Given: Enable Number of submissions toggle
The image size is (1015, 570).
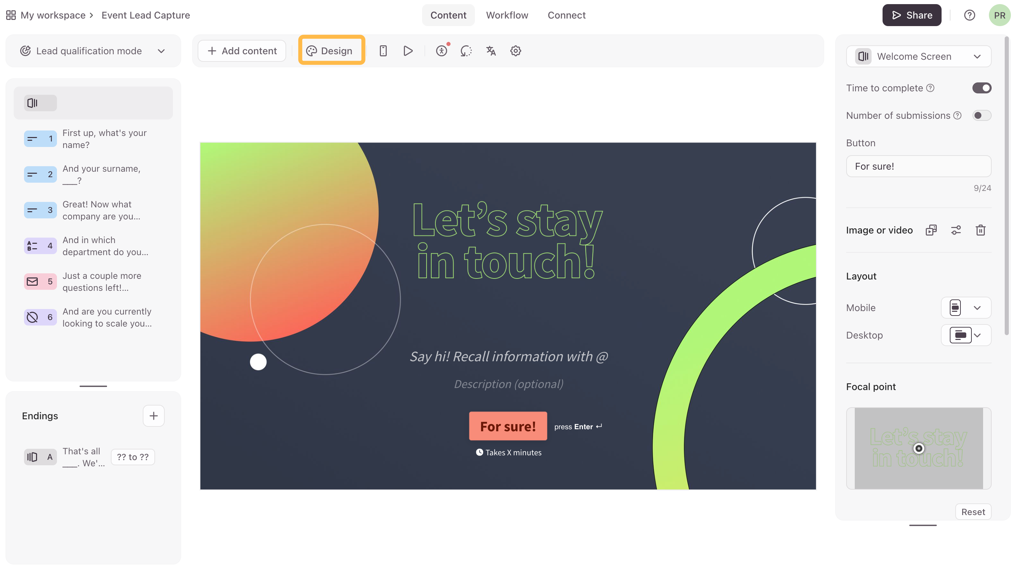Looking at the screenshot, I should [982, 115].
